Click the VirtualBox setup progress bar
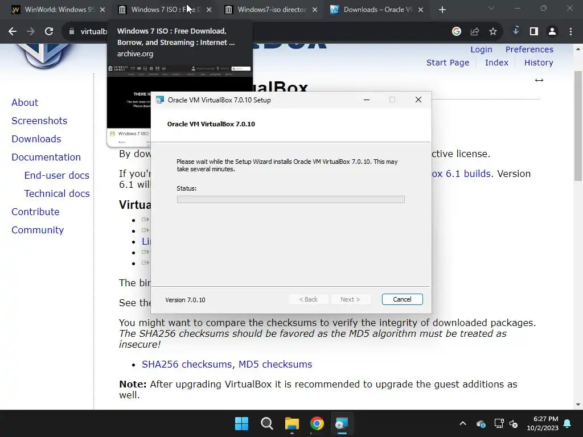This screenshot has width=583, height=437. [291, 200]
